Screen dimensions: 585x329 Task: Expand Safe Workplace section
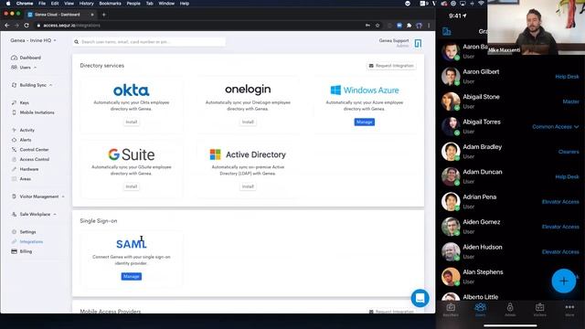click(34, 214)
